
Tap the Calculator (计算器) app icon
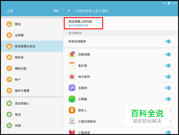72,99
